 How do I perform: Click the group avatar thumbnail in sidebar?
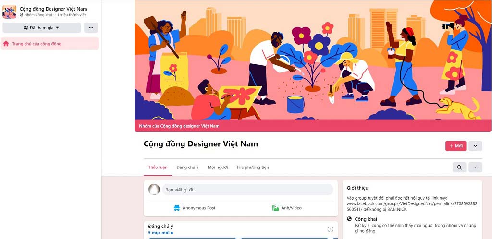pos(9,12)
